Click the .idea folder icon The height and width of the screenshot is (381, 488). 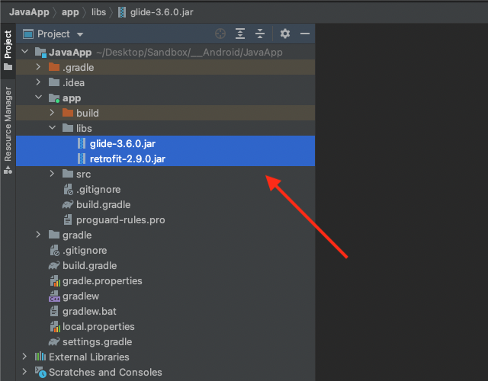[54, 82]
